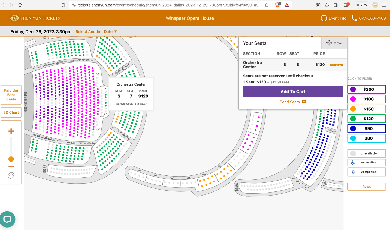Toggle the Accessible seats filter
The image size is (390, 230).
367,163
